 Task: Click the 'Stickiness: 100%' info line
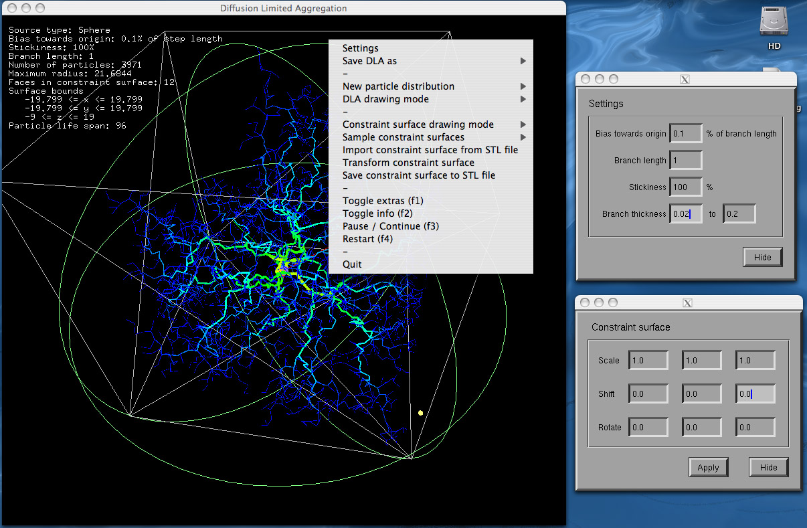52,48
